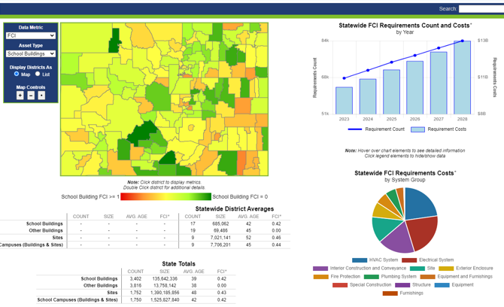
Task: Click the 2024 requirement costs bar
Action: click(368, 96)
